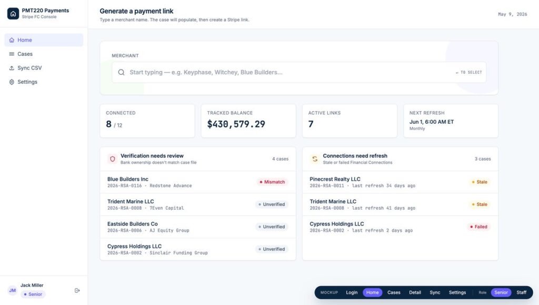Switch role to Staff in mockup bar

(522, 292)
